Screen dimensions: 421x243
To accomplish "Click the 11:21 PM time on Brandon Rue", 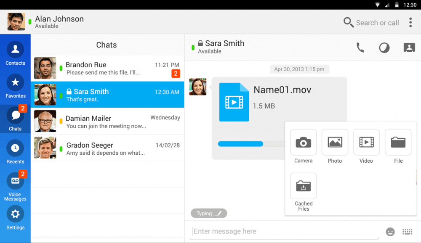I will point(167,65).
